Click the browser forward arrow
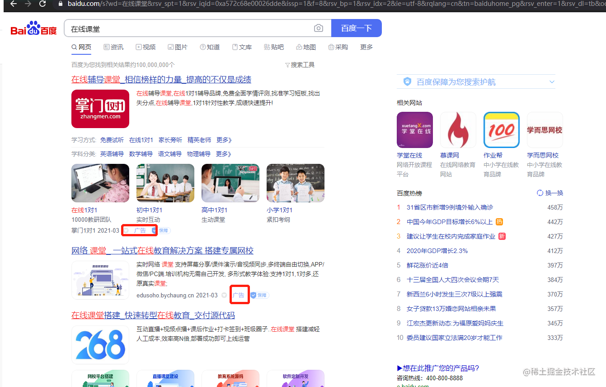606x387 pixels. pos(28,4)
